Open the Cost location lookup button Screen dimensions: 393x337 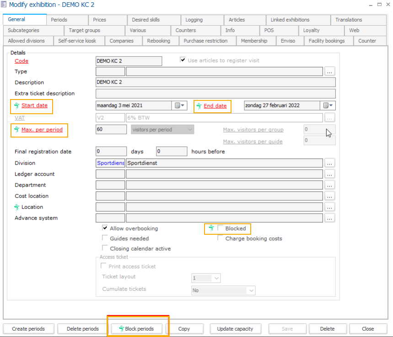pyautogui.click(x=330, y=196)
